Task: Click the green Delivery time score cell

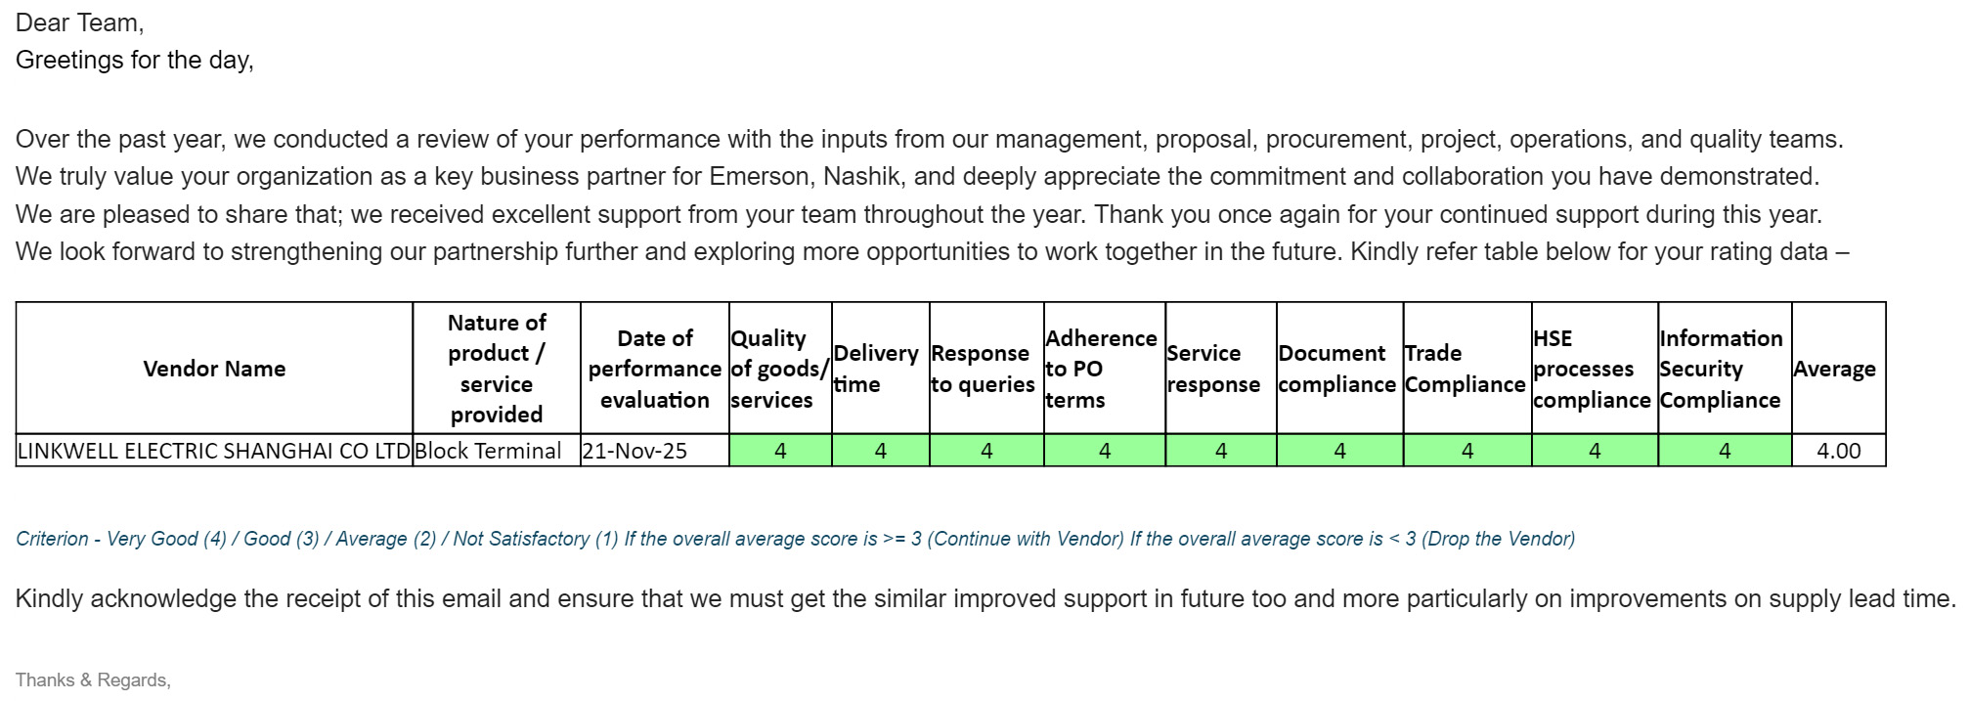Action: click(x=880, y=451)
